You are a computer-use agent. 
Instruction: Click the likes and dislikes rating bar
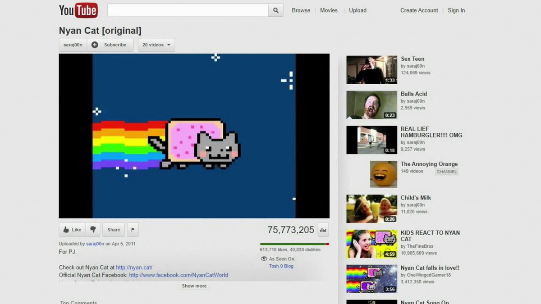(294, 244)
